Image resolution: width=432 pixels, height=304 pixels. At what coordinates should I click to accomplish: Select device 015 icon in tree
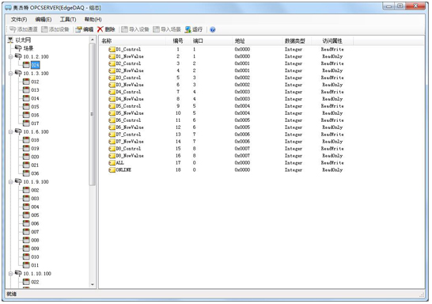26,107
